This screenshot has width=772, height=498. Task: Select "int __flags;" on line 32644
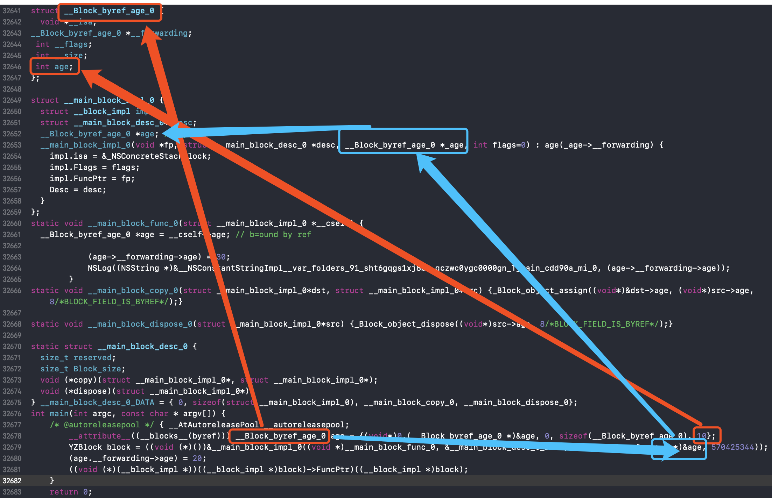[64, 44]
